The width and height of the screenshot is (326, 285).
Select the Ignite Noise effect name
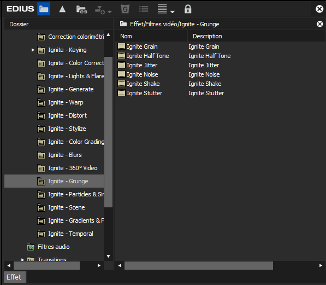(x=143, y=74)
